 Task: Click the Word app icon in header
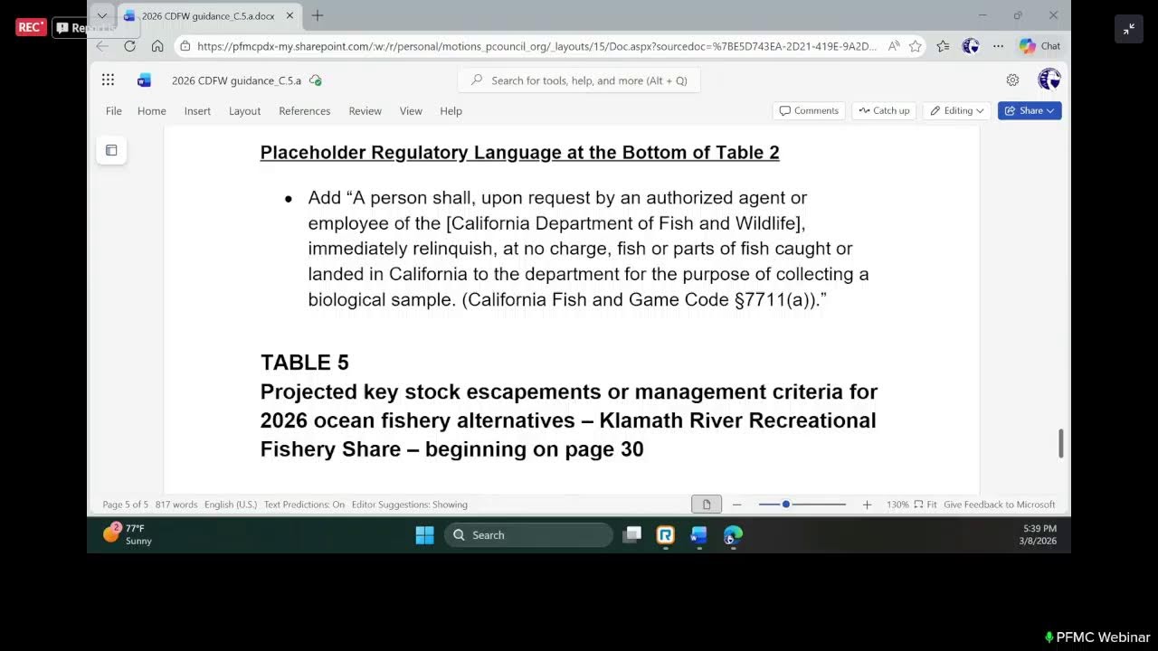(144, 80)
